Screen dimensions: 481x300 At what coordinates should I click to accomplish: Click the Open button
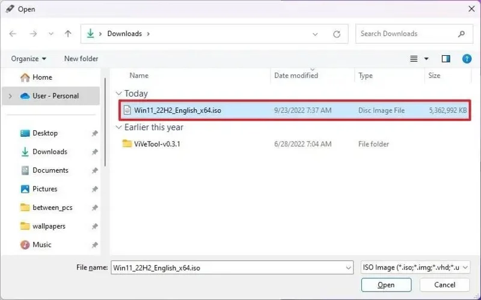(x=386, y=285)
